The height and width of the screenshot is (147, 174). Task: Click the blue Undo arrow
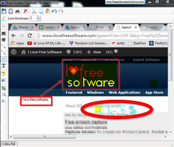click(54, 11)
